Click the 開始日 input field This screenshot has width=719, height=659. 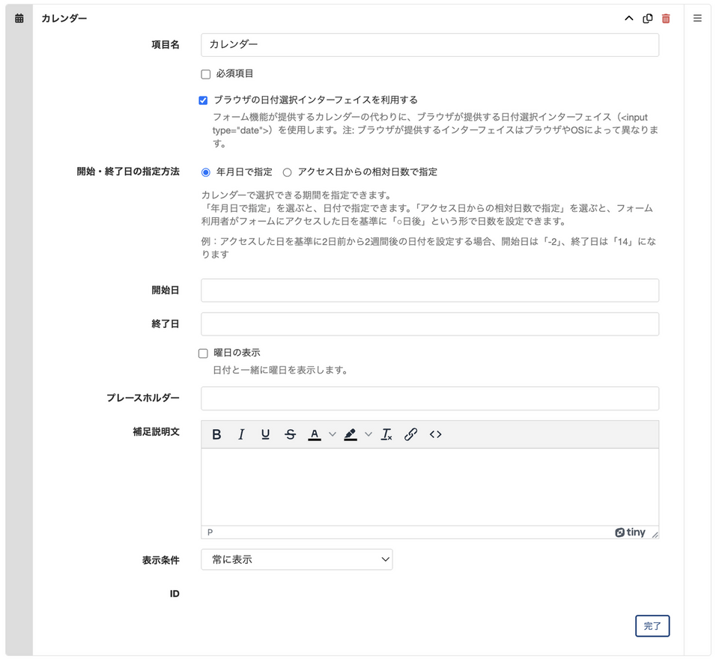pos(430,291)
